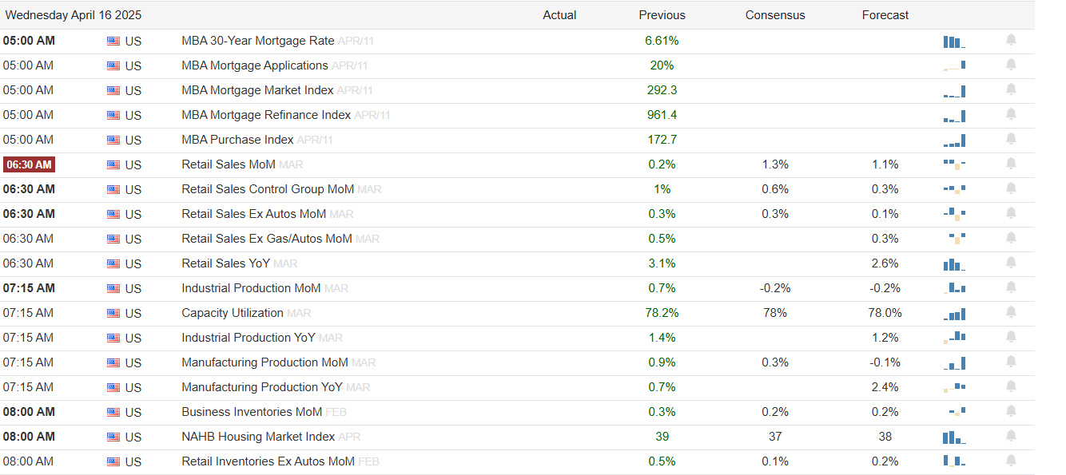Image resolution: width=1066 pixels, height=475 pixels.
Task: Enable bell notification for Business Inventories MoM
Action: click(x=1011, y=411)
